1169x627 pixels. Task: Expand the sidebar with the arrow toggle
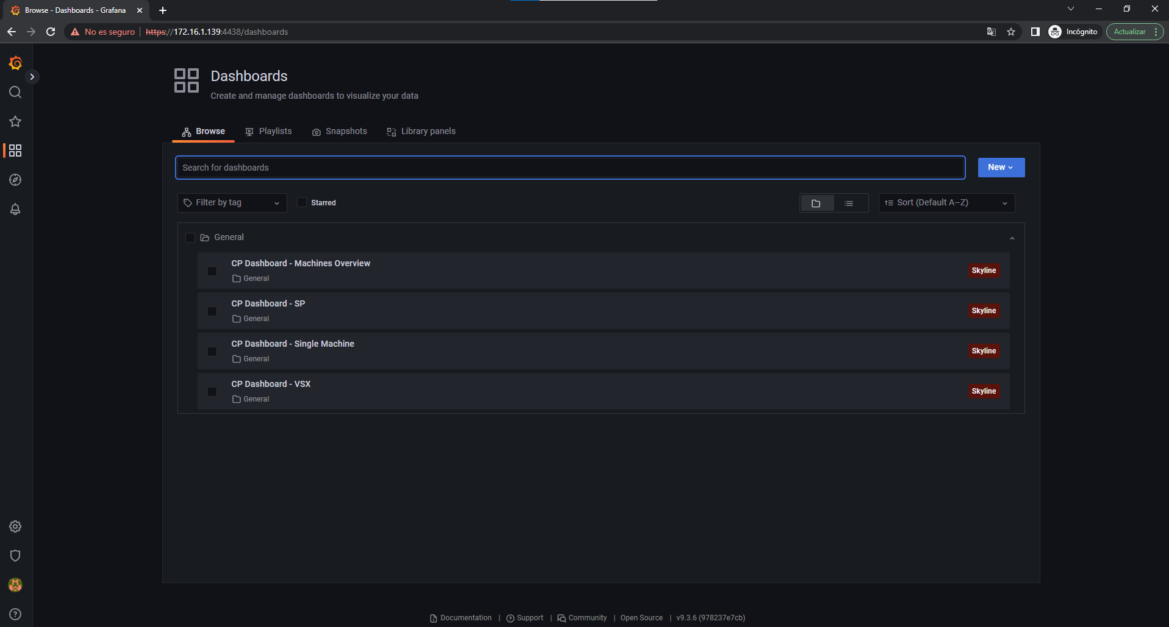(x=32, y=77)
